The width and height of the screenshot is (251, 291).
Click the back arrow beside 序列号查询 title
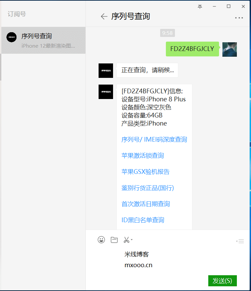tap(104, 16)
